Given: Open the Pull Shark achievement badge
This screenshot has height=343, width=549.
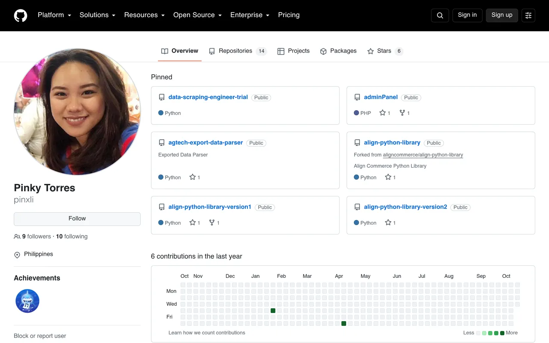Looking at the screenshot, I should click(27, 301).
